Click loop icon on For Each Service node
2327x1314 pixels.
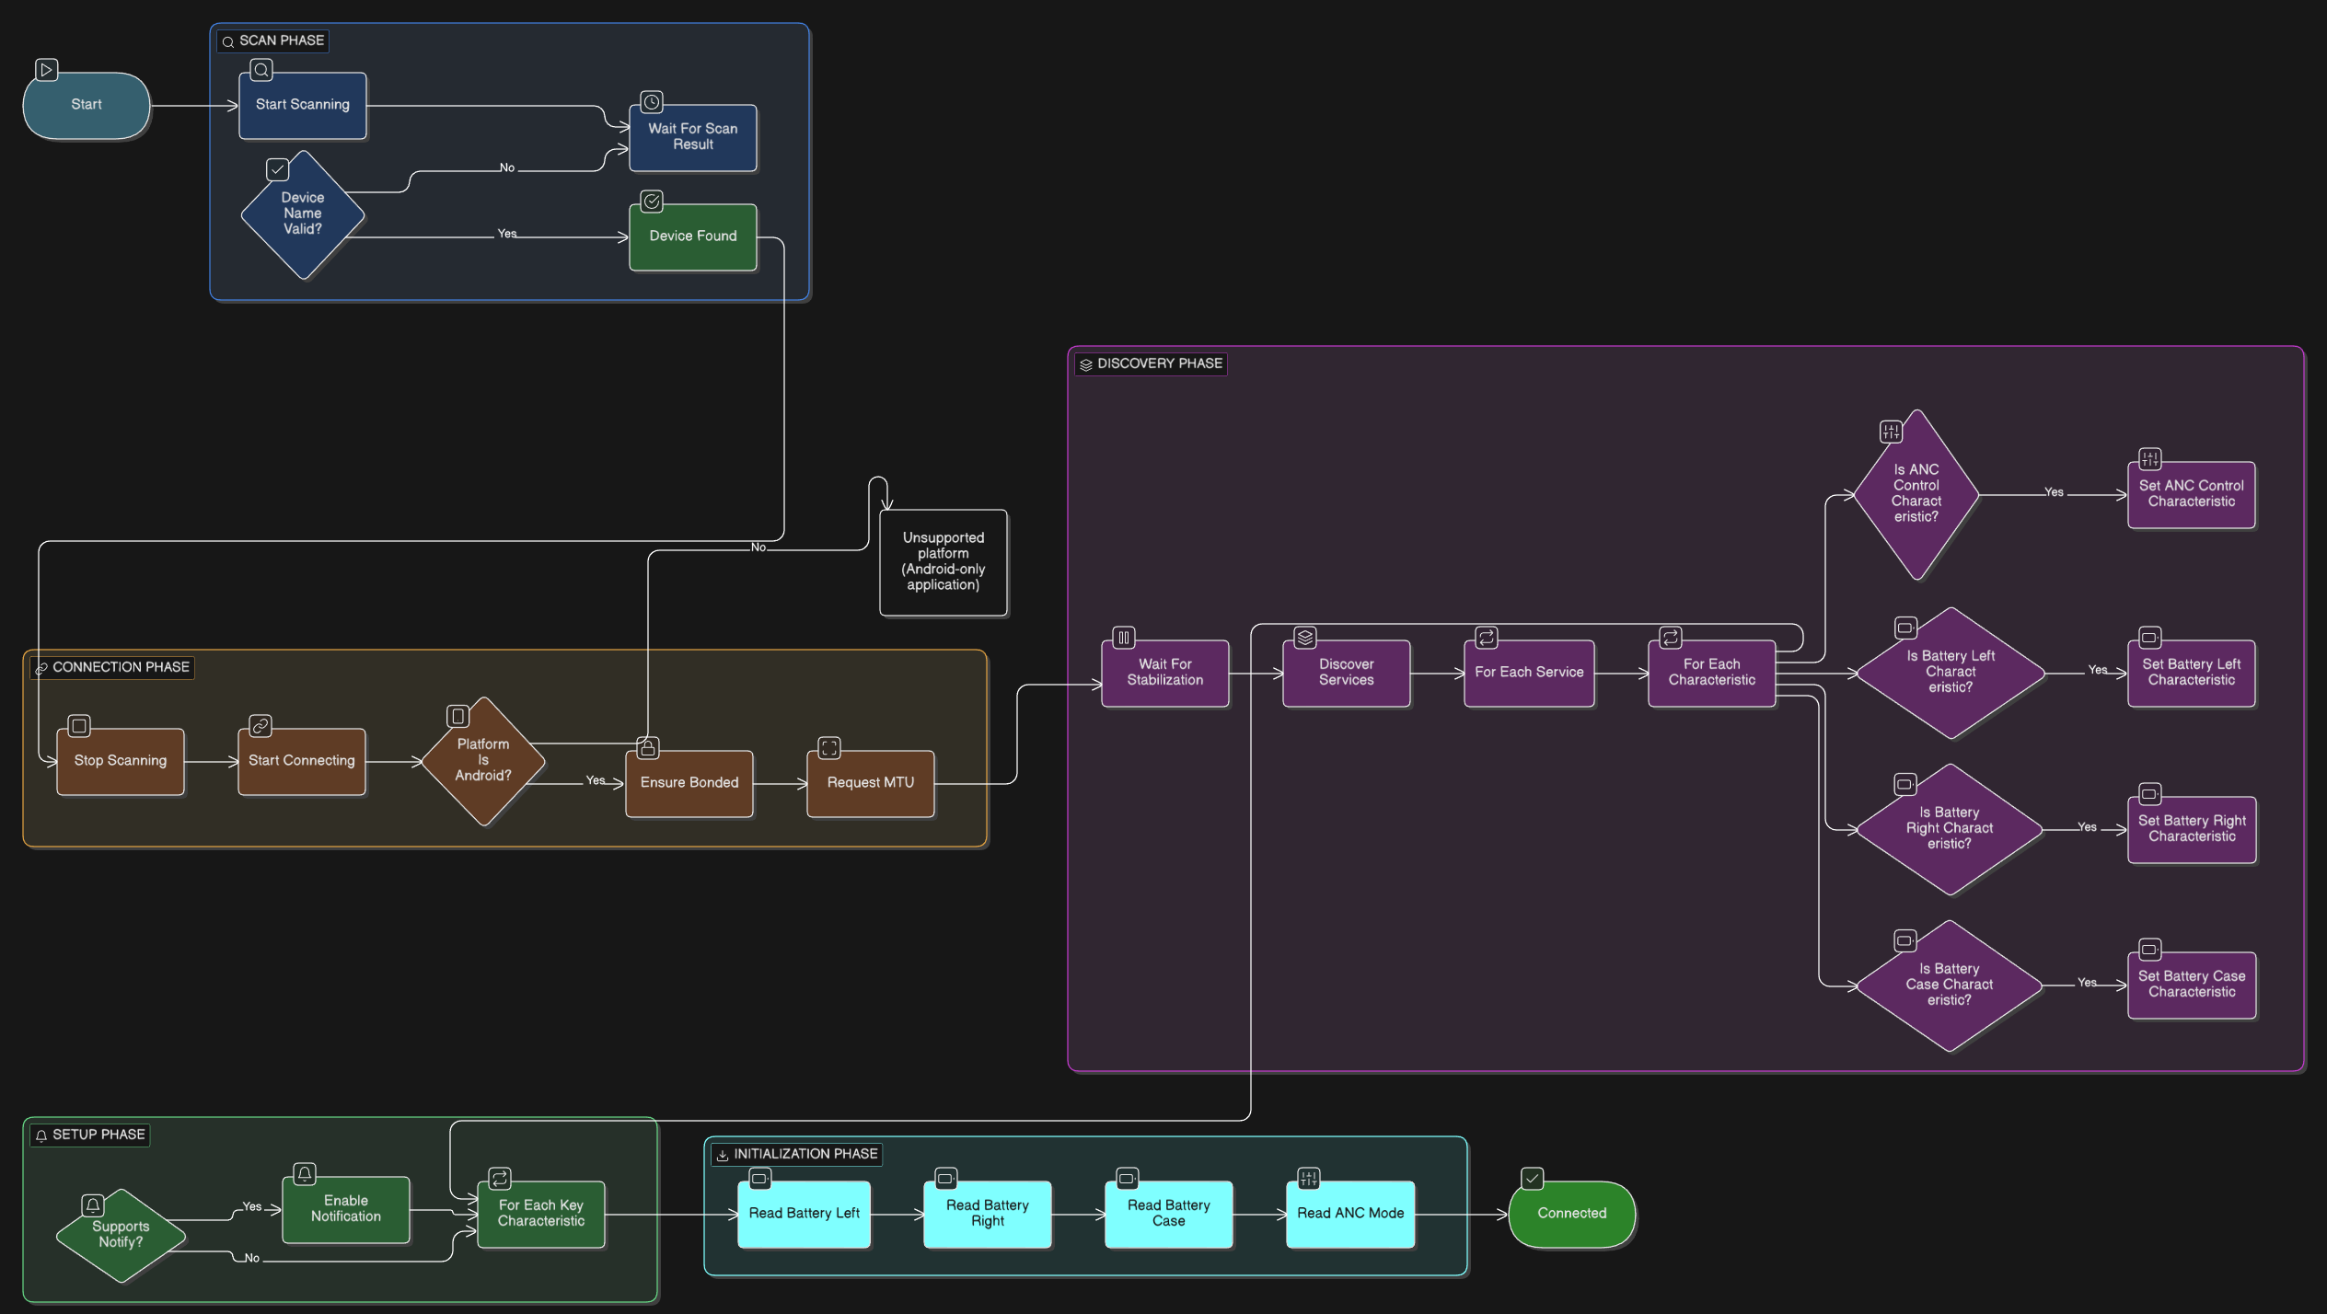coord(1487,638)
